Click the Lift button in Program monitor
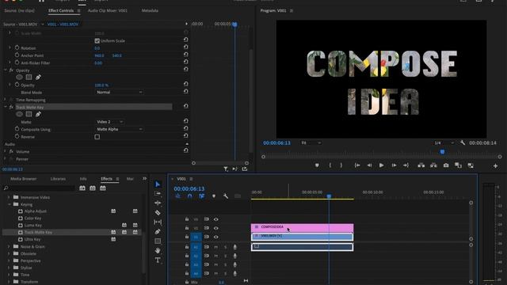 click(421, 165)
